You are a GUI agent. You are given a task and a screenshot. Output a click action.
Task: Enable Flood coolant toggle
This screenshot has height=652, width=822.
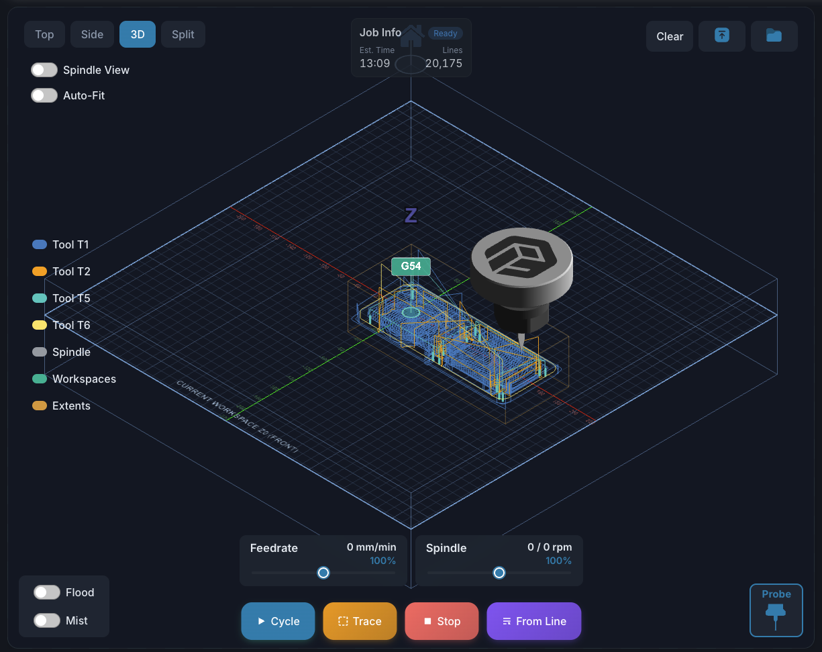coord(47,592)
